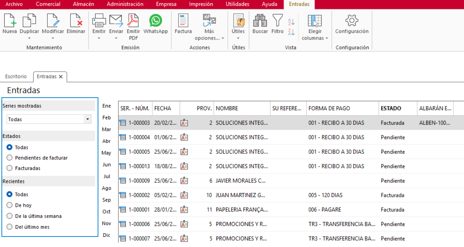This screenshot has height=247, width=464.
Task: Click the Enviar envelope icon
Action: tap(116, 20)
